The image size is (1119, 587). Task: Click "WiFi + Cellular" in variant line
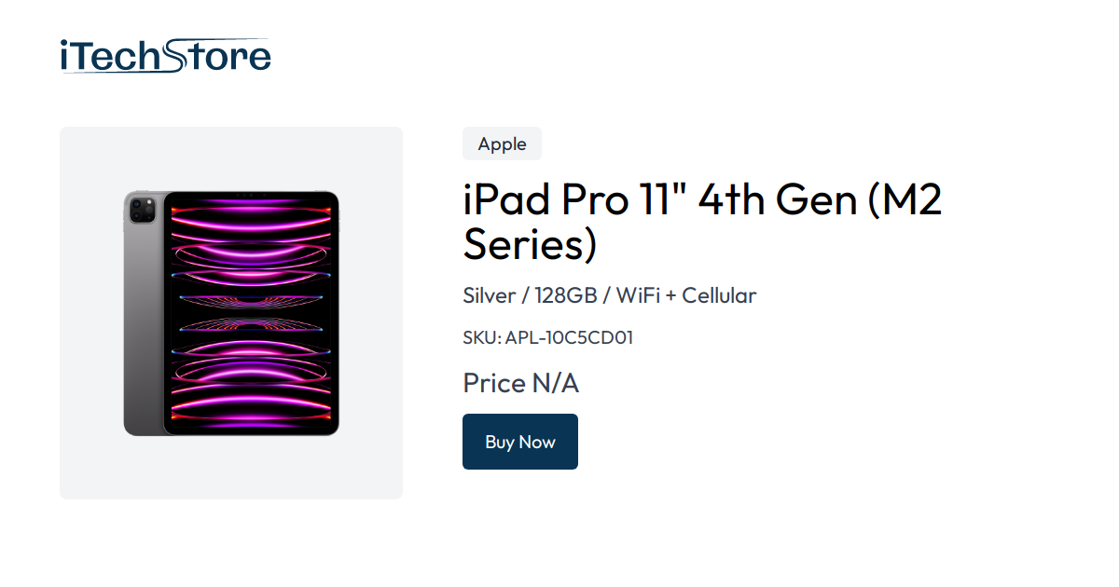685,296
